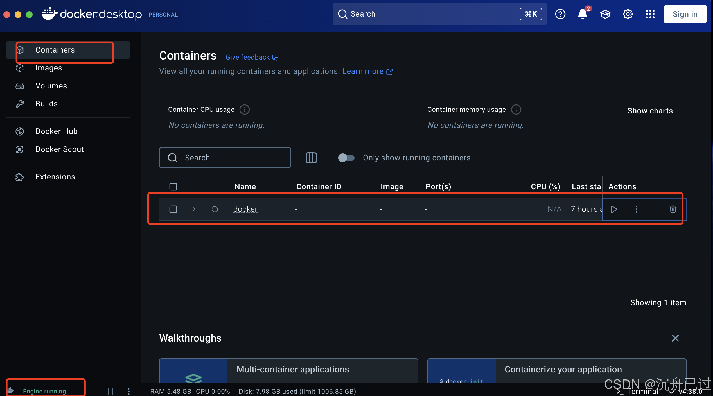Click the Showing 1 item text
The image size is (713, 396).
[x=658, y=303]
